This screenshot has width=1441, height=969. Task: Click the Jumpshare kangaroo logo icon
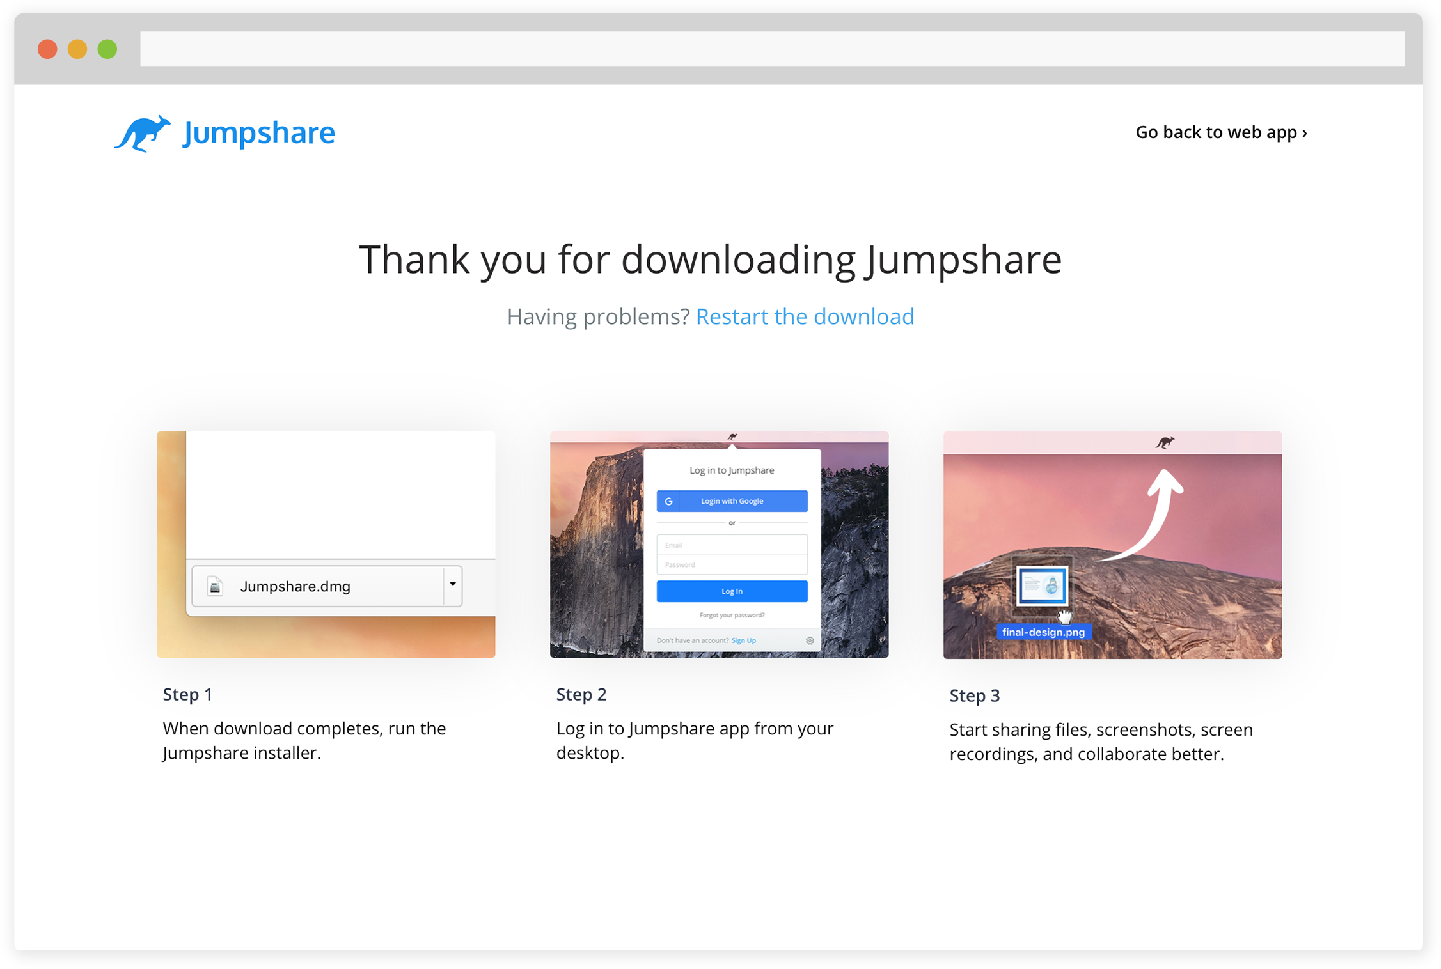[x=142, y=133]
